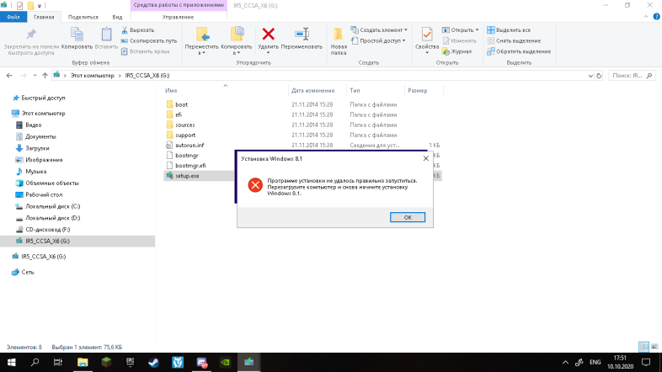Click OK in the Windows 8.1 setup dialog
Image resolution: width=662 pixels, height=372 pixels.
pyautogui.click(x=408, y=217)
